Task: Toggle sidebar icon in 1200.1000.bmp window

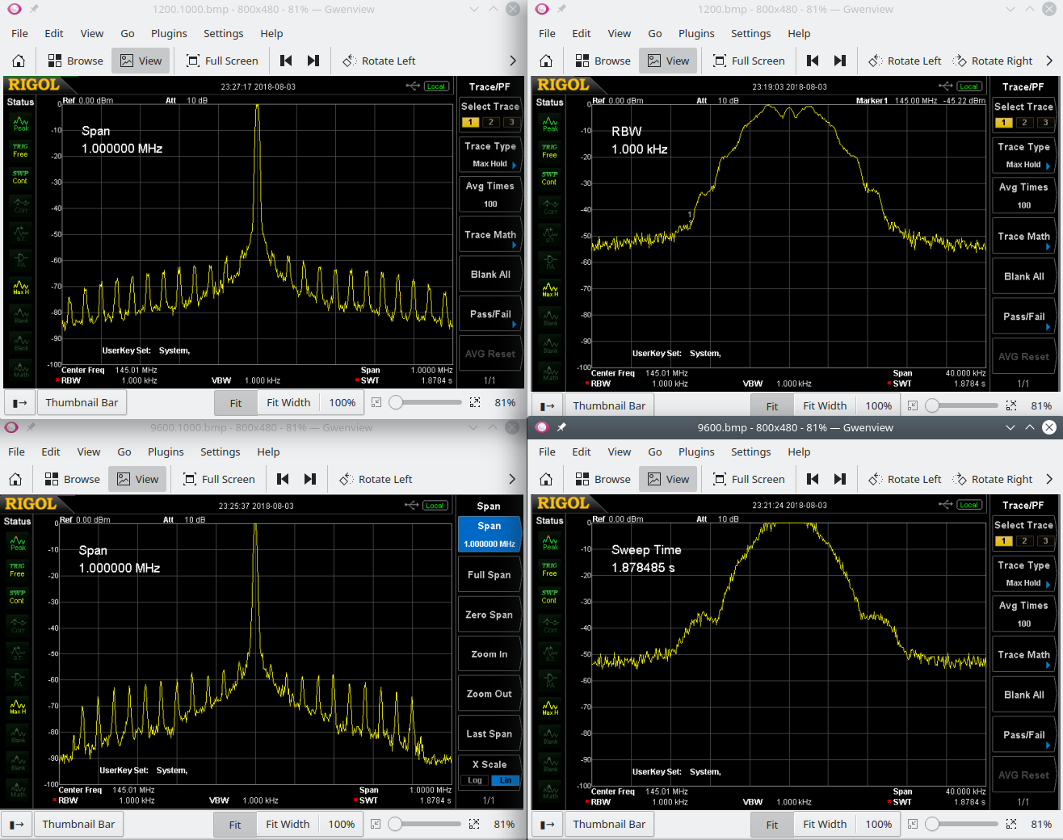Action: pyautogui.click(x=20, y=402)
